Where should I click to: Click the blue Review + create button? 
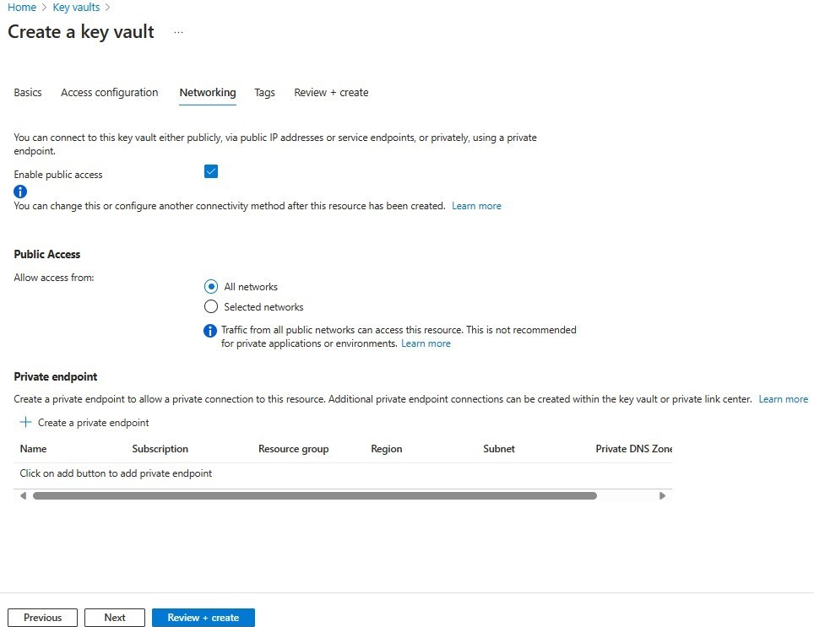coord(203,617)
